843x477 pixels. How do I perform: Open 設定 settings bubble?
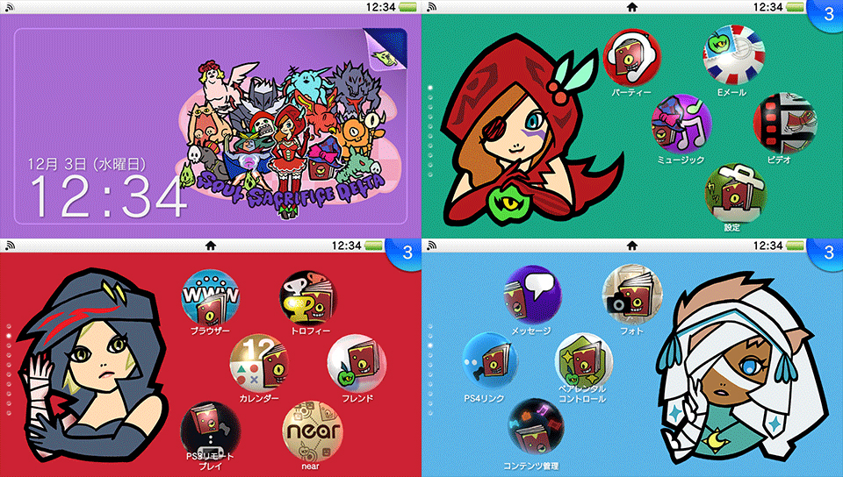734,193
